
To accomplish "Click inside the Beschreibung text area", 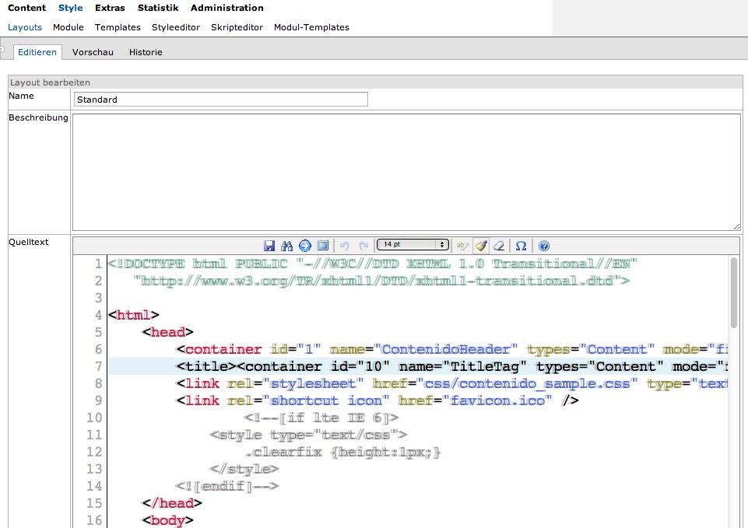I will point(406,172).
